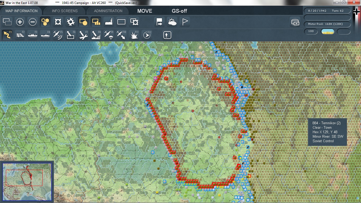Image resolution: width=361 pixels, height=203 pixels.
Task: Toggle the hexagon grid overlay
Action: [x=45, y=22]
